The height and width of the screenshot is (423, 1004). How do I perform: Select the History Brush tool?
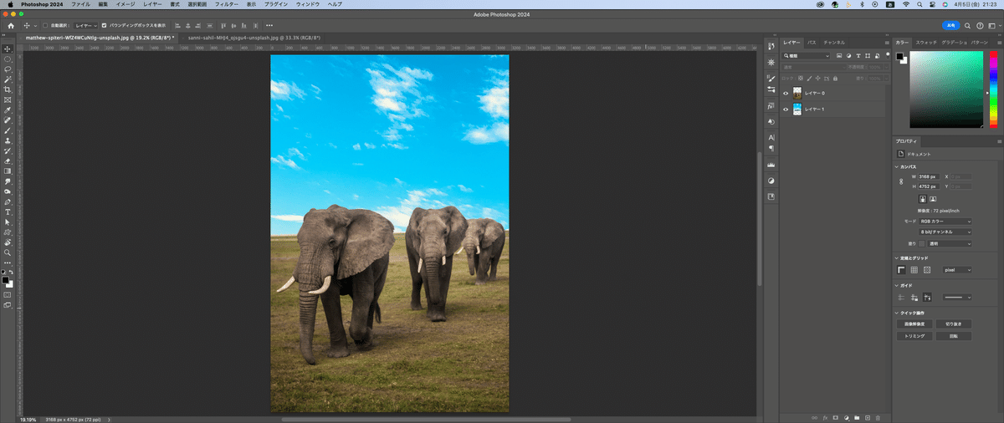click(8, 150)
